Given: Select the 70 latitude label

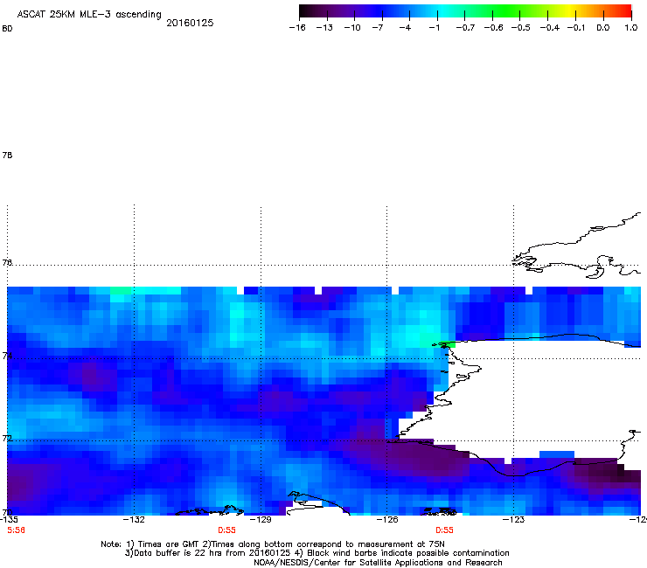Looking at the screenshot, I should [x=7, y=513].
